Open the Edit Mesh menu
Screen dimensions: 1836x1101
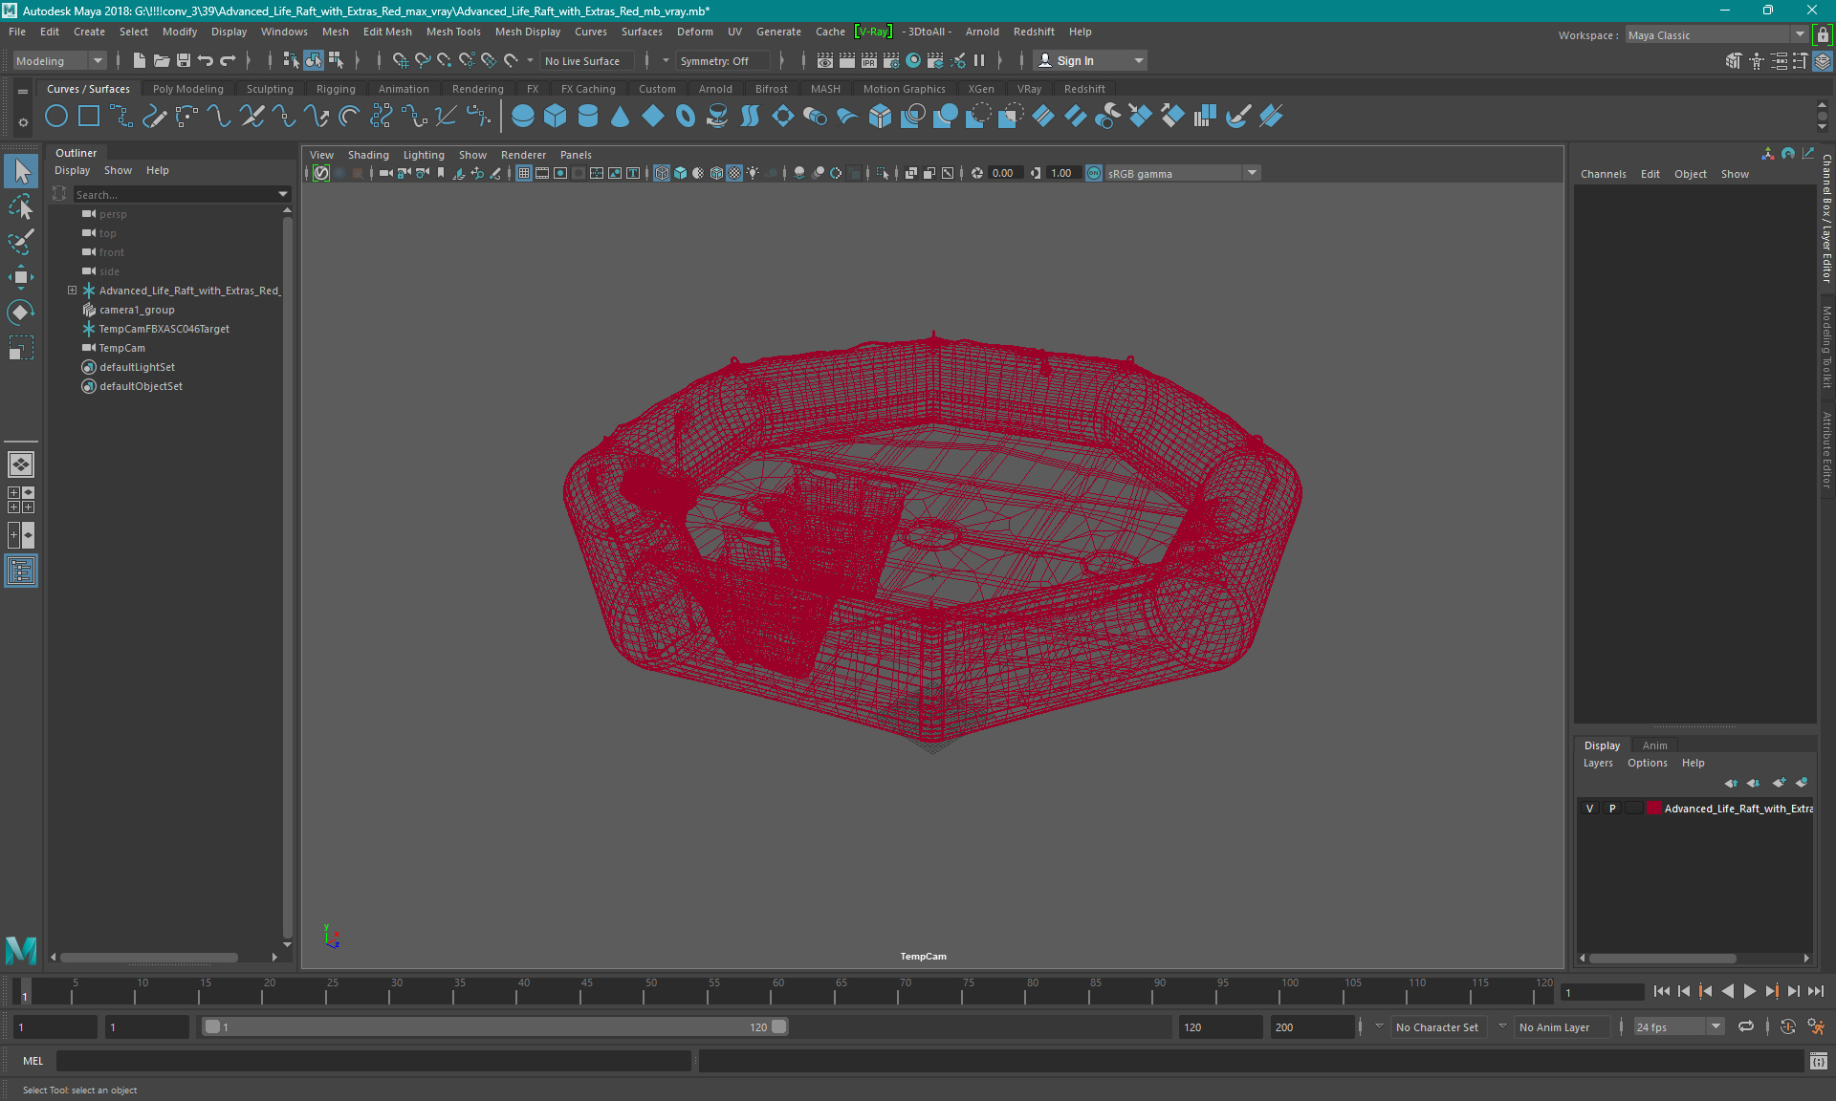coord(387,32)
